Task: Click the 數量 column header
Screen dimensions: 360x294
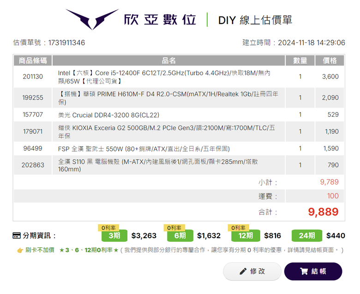Action: [300, 60]
